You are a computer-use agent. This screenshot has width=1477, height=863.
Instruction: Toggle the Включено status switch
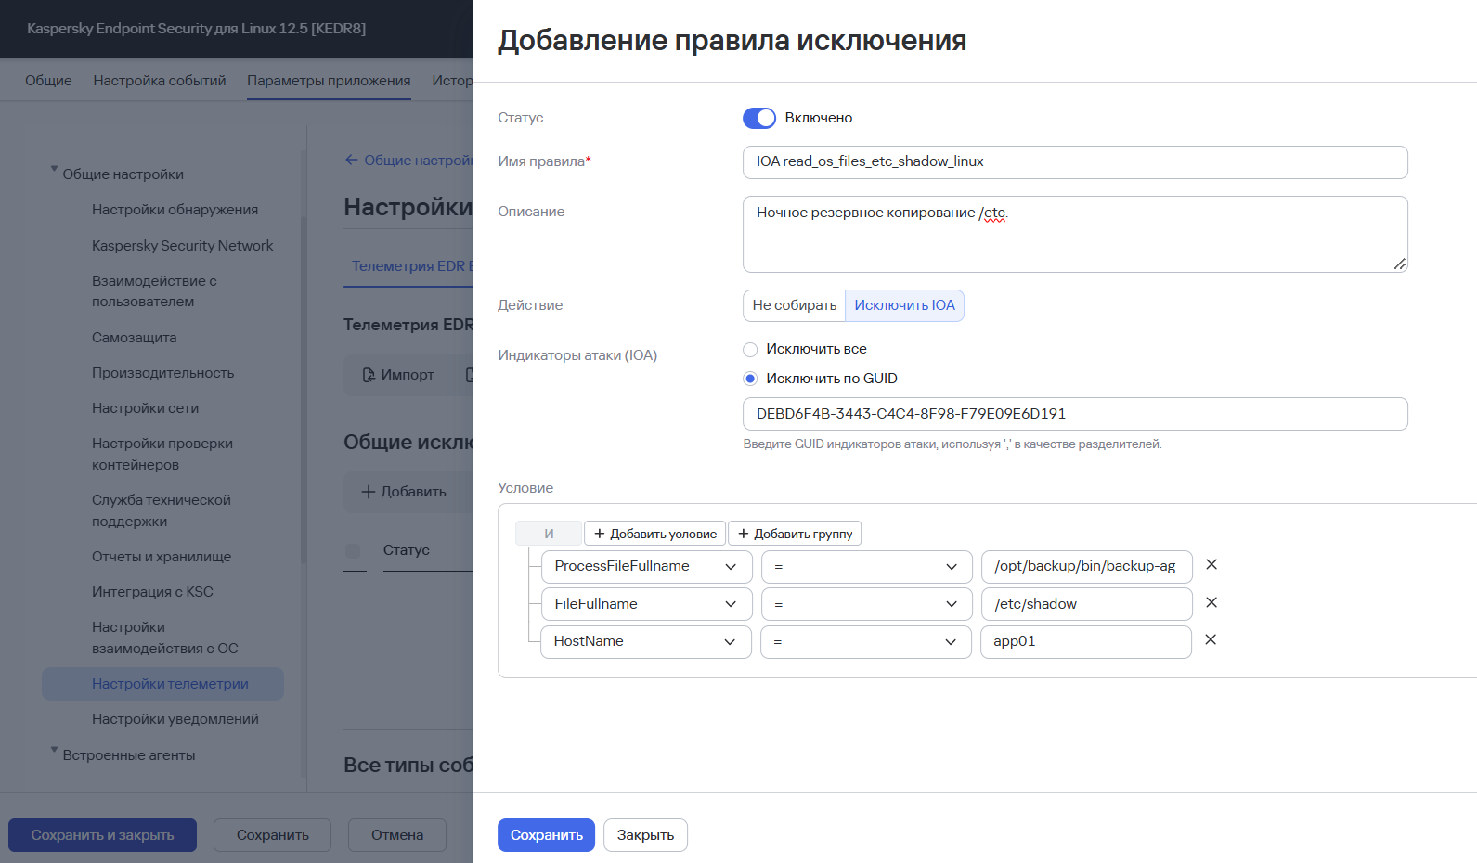pyautogui.click(x=759, y=118)
